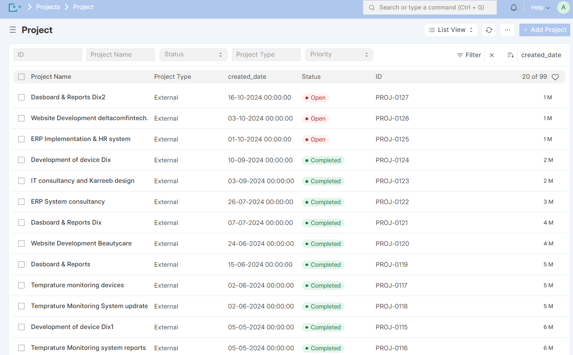Check the ERP Implementation & HR system row

[x=21, y=139]
